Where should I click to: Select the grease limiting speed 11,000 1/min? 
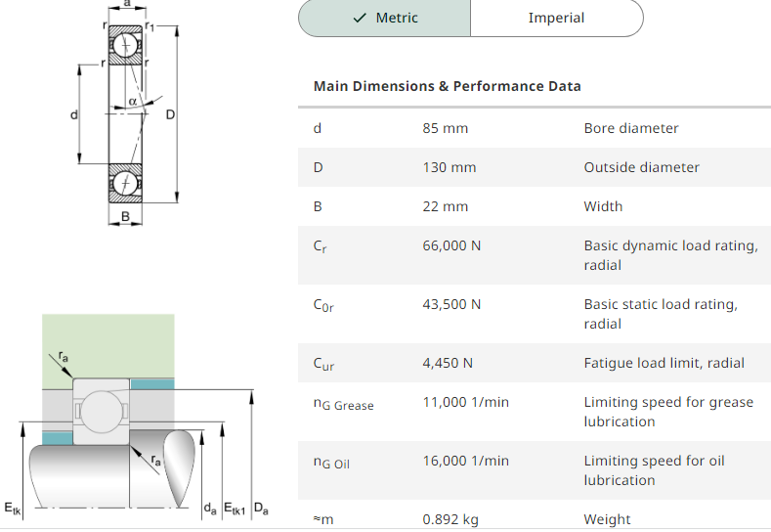[465, 402]
